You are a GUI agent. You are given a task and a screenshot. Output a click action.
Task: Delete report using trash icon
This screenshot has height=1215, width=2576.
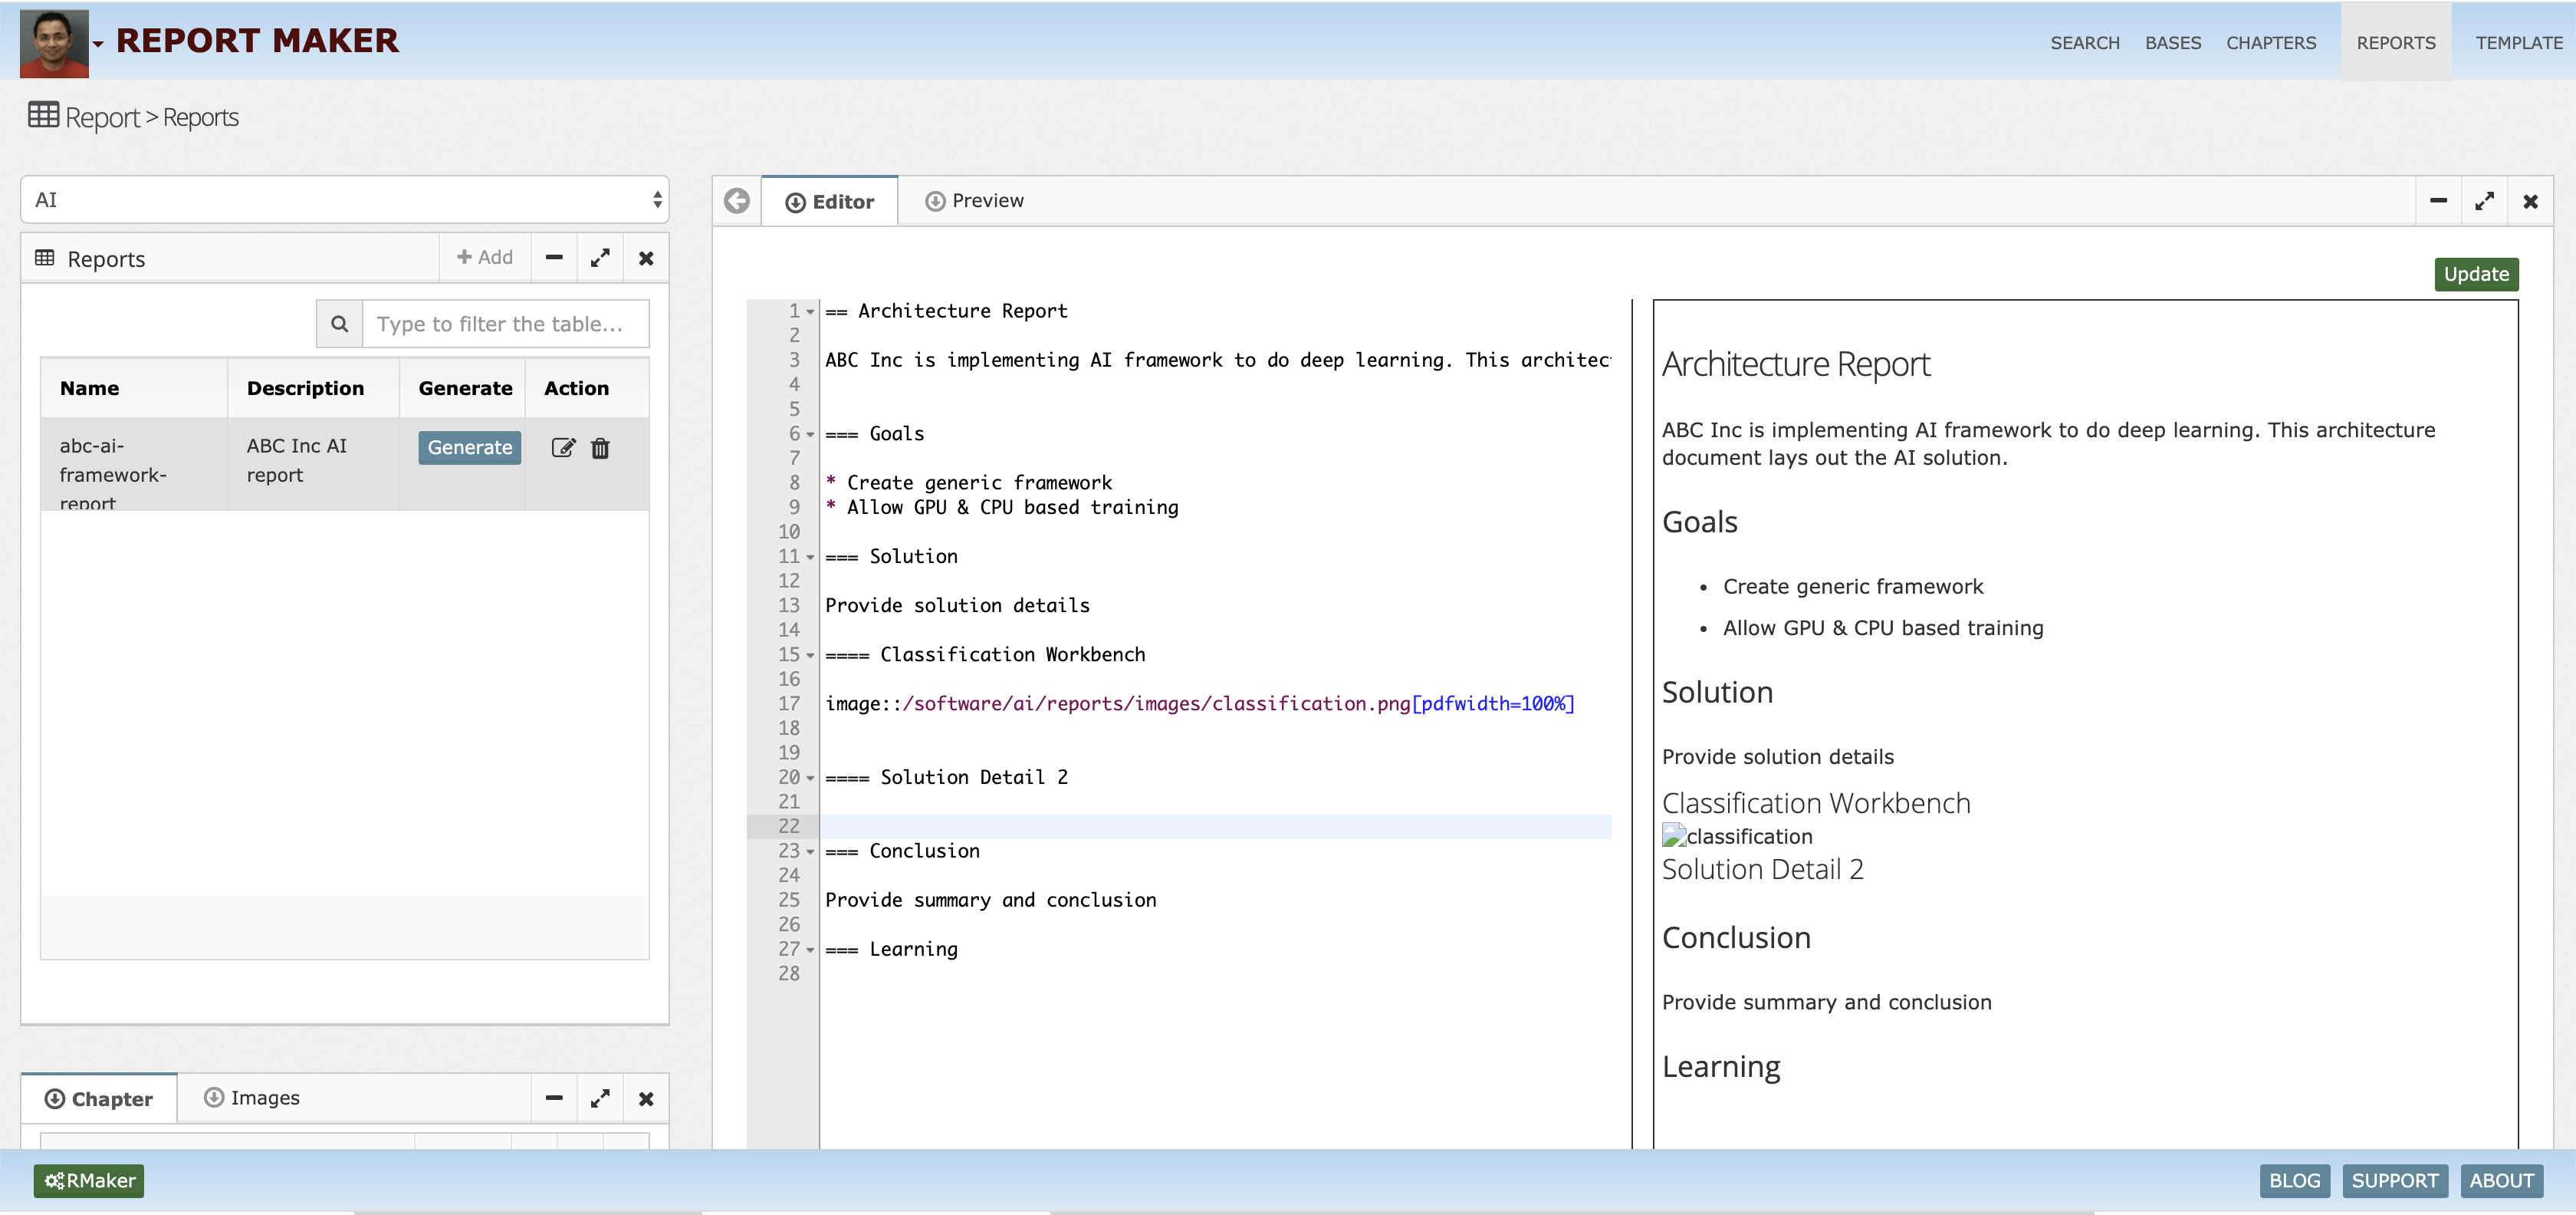(x=600, y=447)
